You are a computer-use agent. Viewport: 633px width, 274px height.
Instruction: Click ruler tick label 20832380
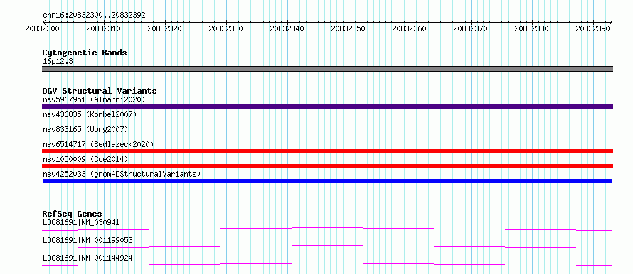click(x=532, y=29)
